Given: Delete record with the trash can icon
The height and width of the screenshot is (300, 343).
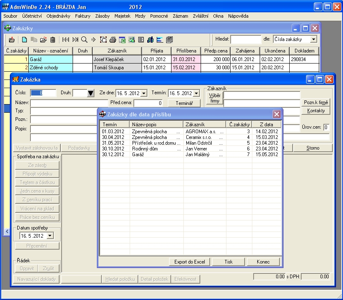Looking at the screenshot, I should click(x=53, y=39).
